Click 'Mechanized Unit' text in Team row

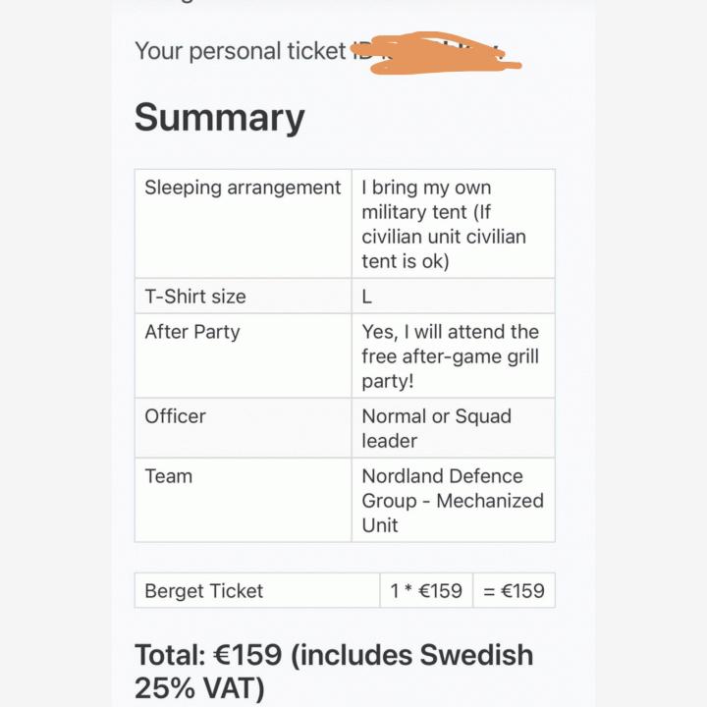pos(453,513)
